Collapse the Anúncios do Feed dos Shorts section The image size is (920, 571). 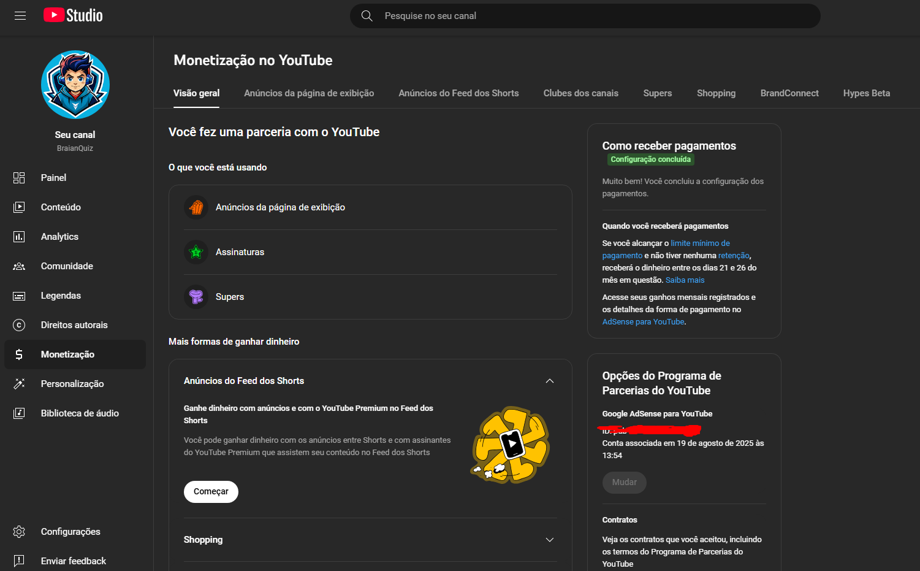[550, 381]
